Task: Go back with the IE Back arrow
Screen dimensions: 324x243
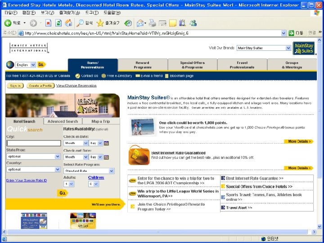Action: [8, 23]
